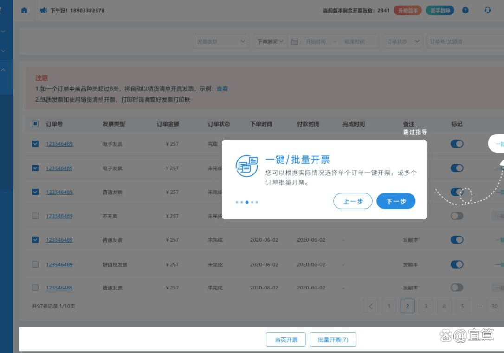This screenshot has width=504, height=353.
Task: Toggle the 标记 switch on the first 电子发票 row
Action: [457, 144]
